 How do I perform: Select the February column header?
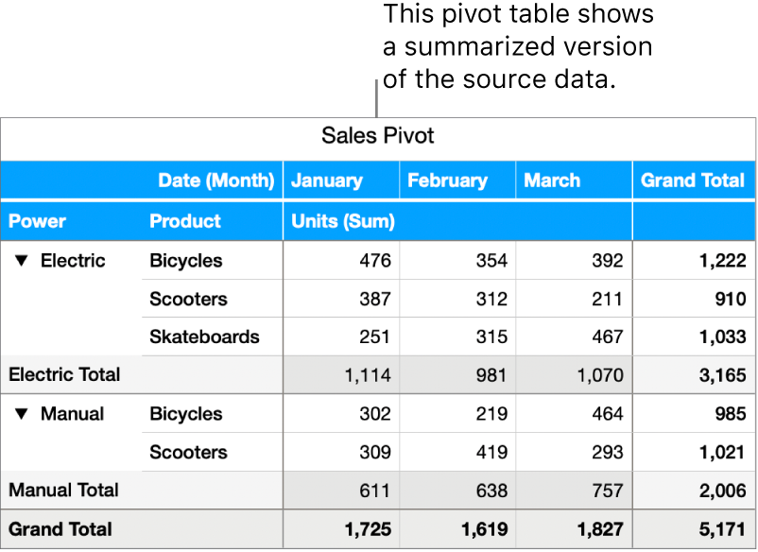[447, 181]
